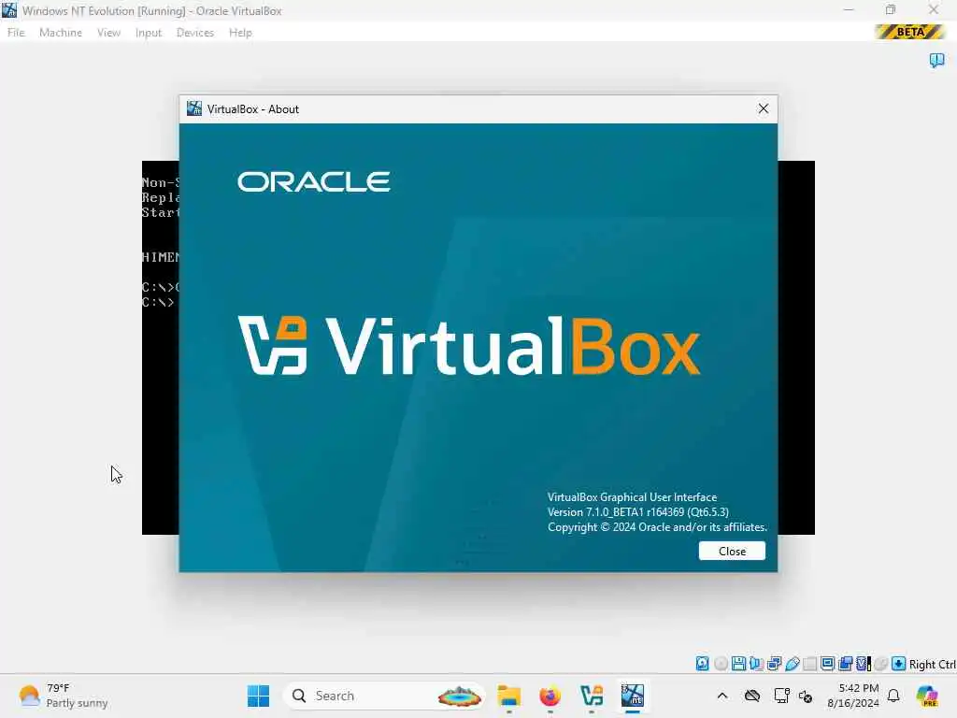Open Firefox from taskbar

550,696
